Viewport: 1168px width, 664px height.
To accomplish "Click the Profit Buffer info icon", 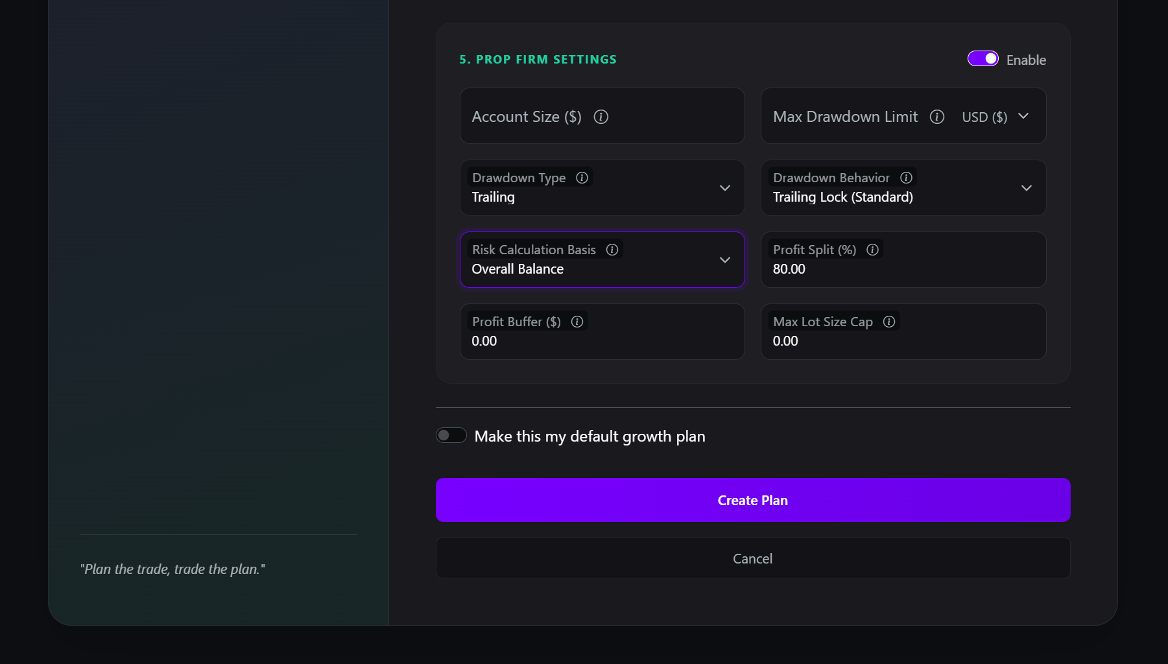I will 577,321.
